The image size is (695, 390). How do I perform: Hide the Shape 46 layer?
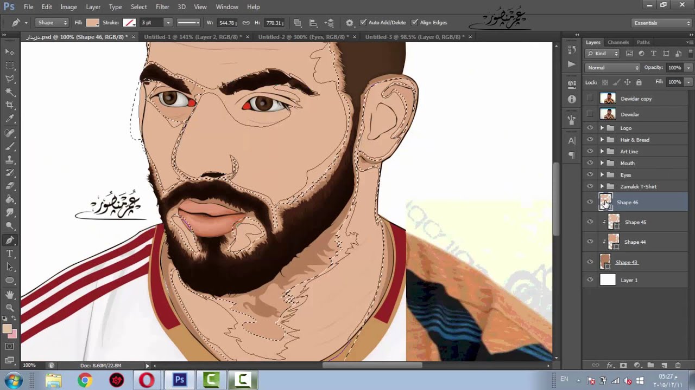(590, 202)
